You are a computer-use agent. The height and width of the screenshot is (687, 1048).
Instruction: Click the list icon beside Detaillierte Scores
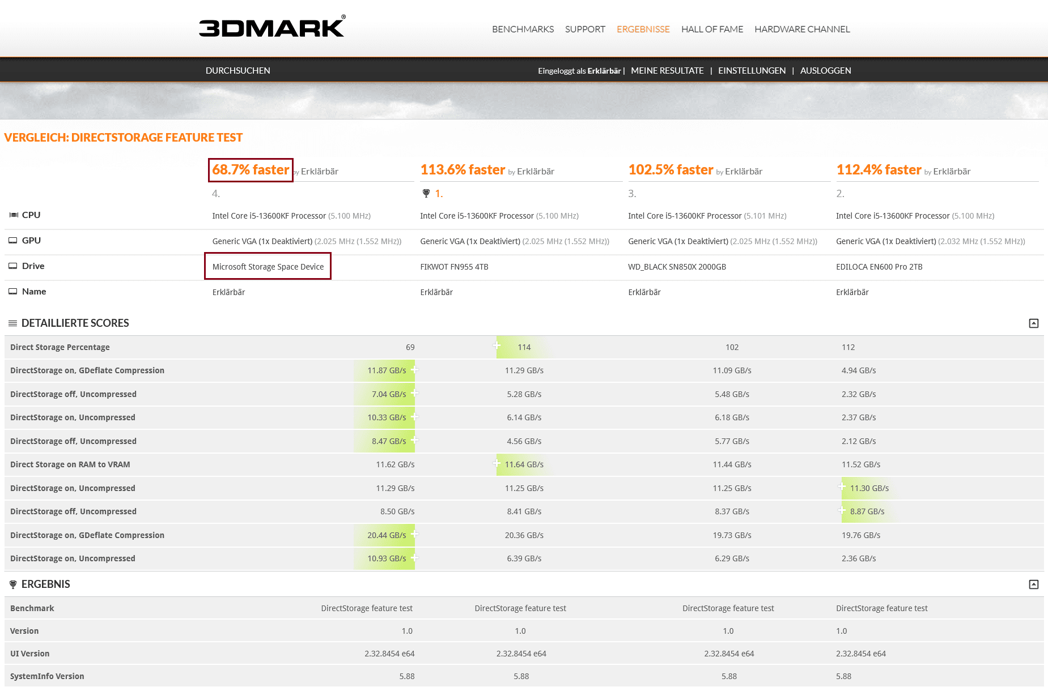12,323
